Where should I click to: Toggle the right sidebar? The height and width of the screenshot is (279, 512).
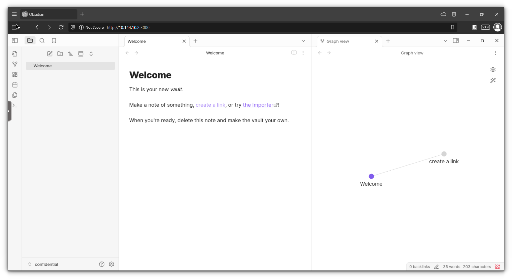click(456, 41)
